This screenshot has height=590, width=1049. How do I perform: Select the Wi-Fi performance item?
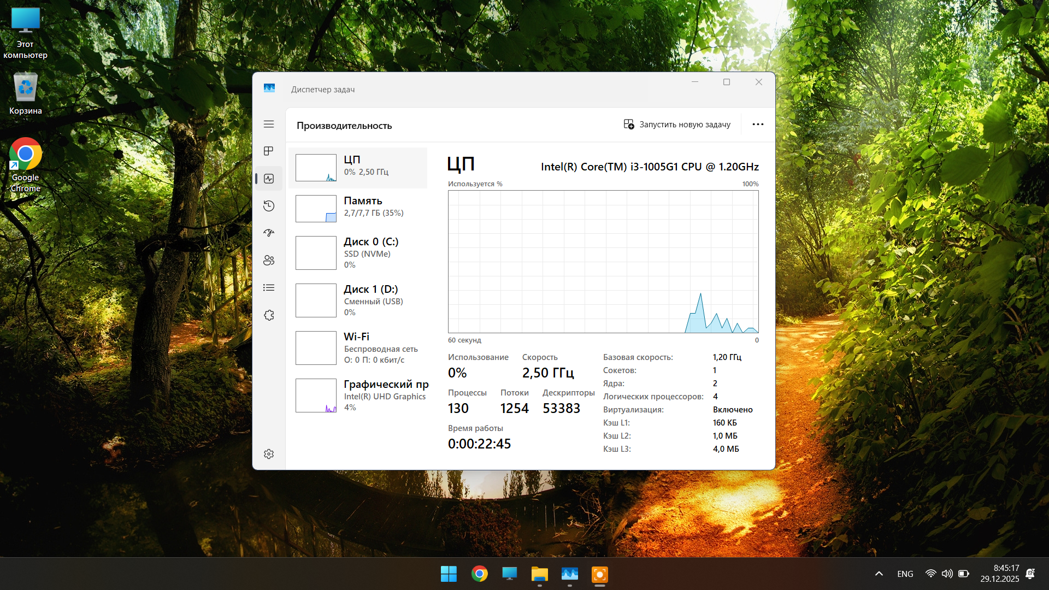[x=358, y=347]
